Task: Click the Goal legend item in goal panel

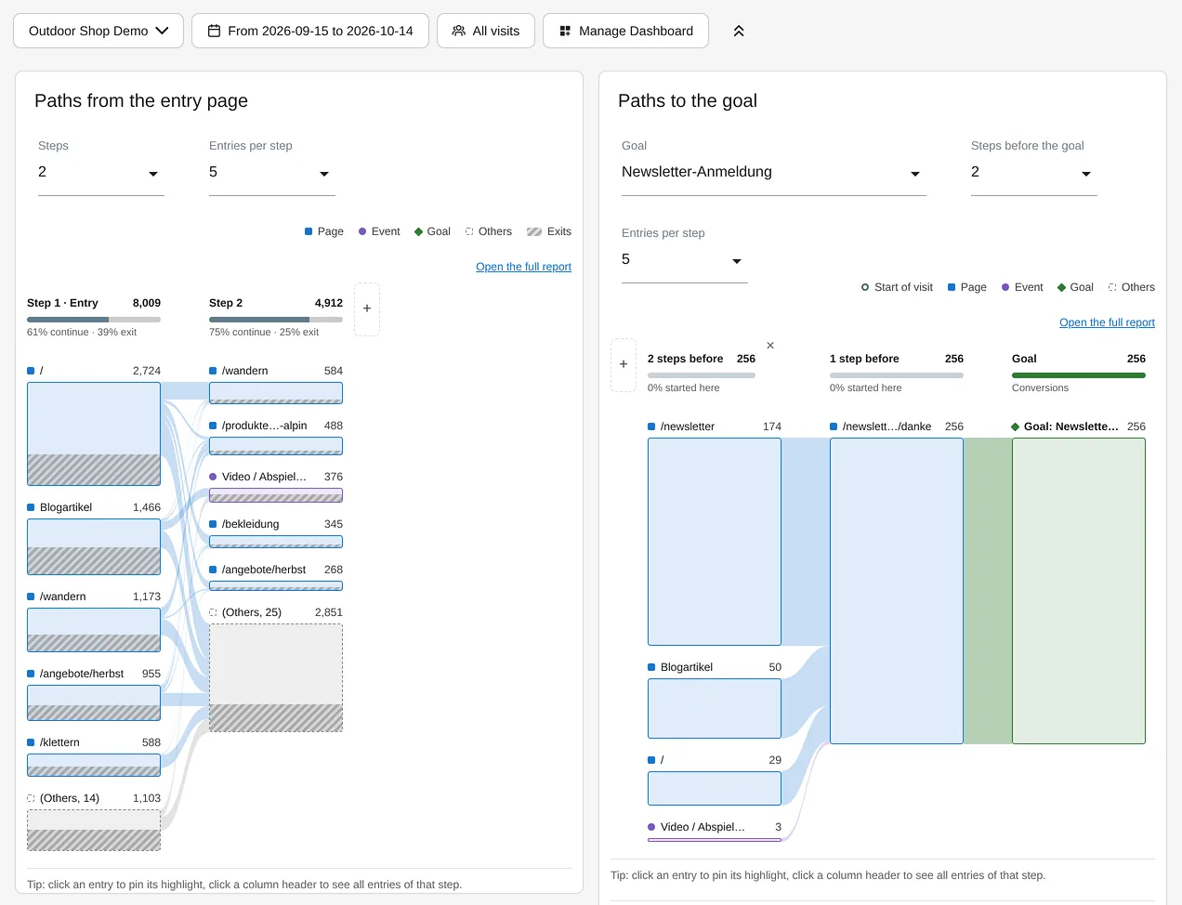Action: point(1075,287)
